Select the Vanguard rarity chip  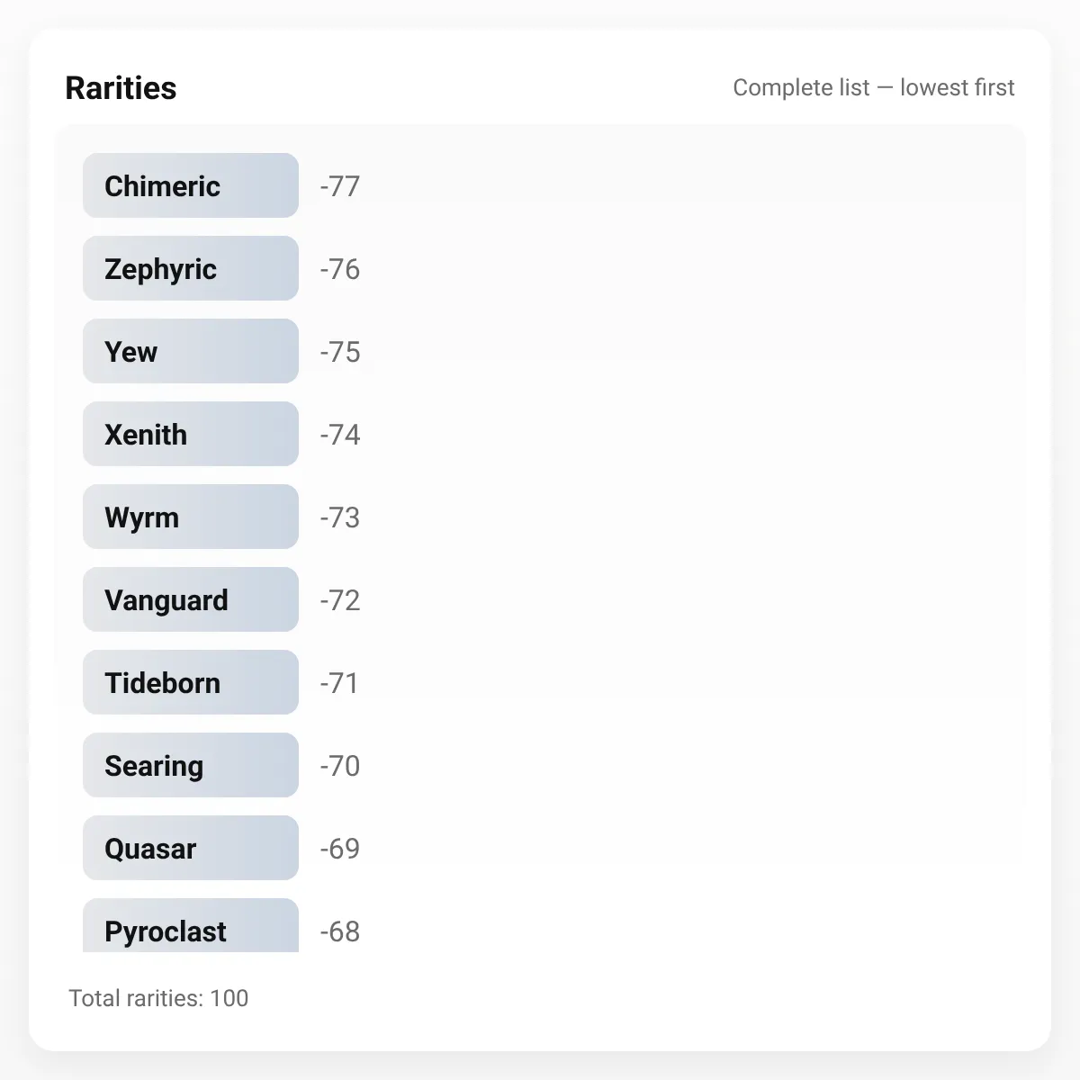tap(191, 599)
